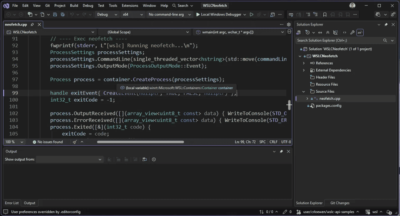400x216 pixels.
Task: Open the x64 platform dropdown
Action: (133, 14)
